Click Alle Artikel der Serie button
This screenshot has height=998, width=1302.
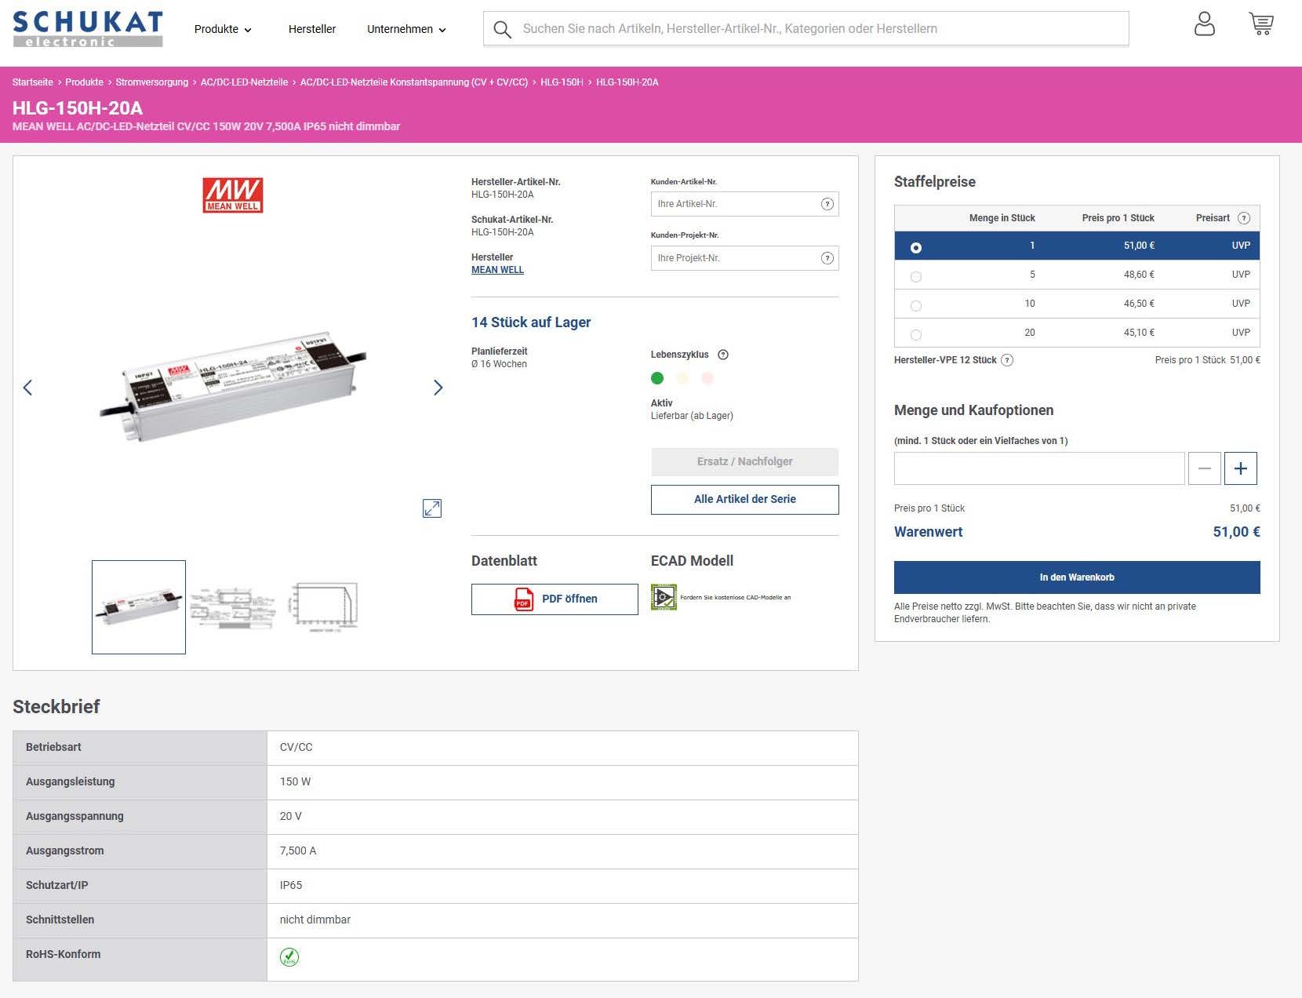click(x=745, y=500)
